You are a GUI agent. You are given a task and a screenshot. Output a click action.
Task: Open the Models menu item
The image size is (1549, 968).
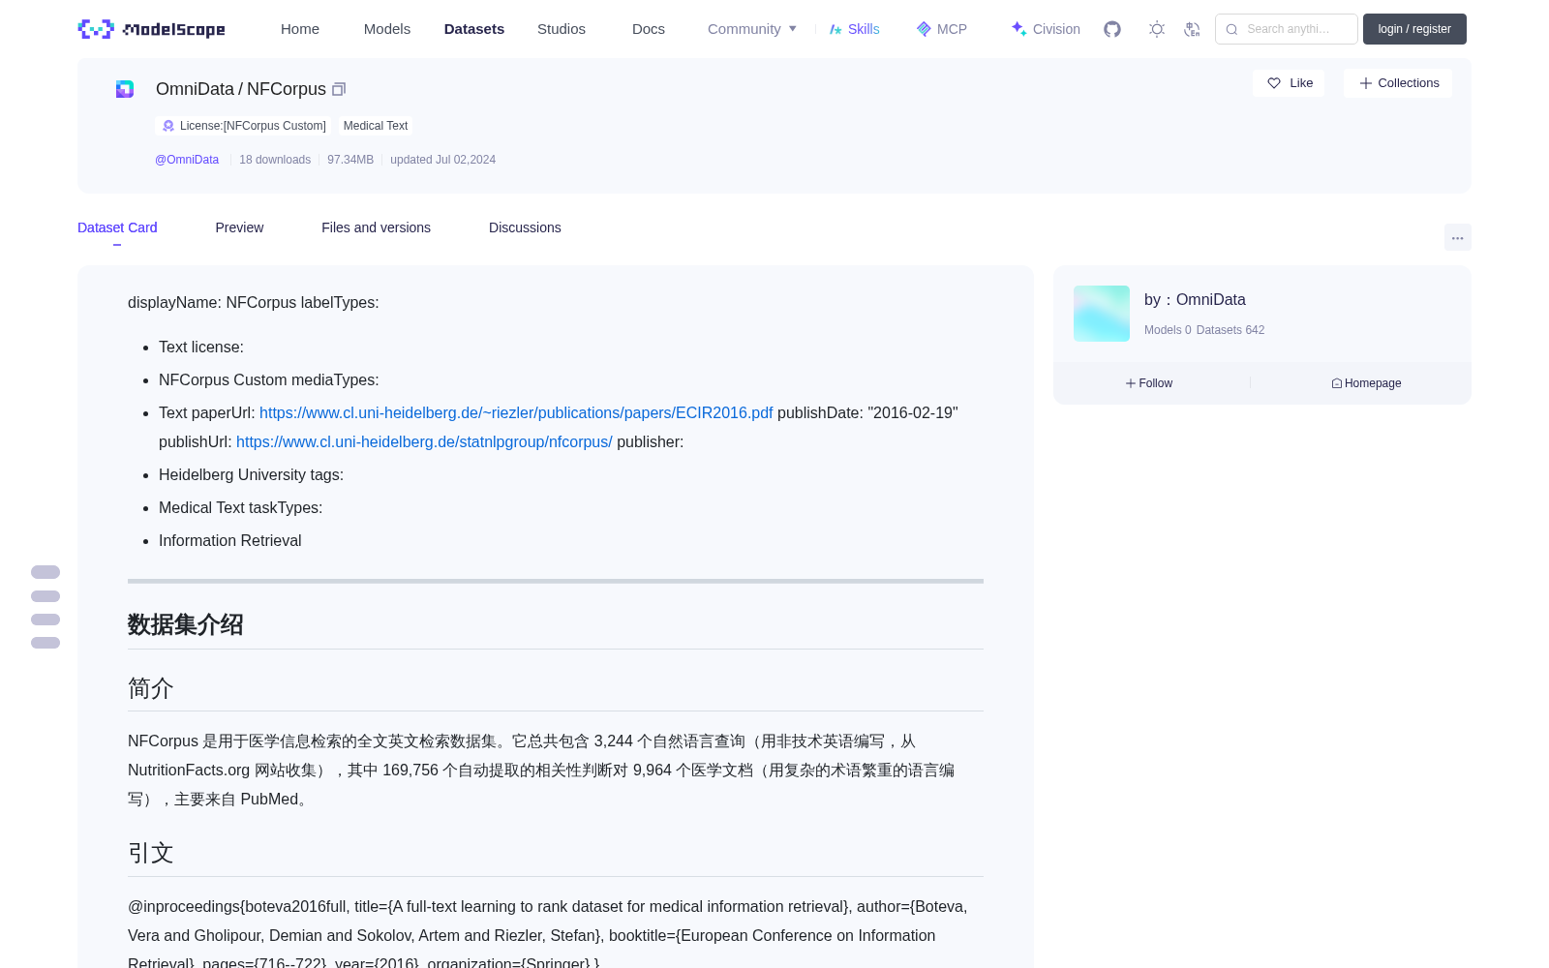click(387, 29)
